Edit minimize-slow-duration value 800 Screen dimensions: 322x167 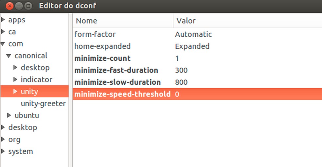181,82
